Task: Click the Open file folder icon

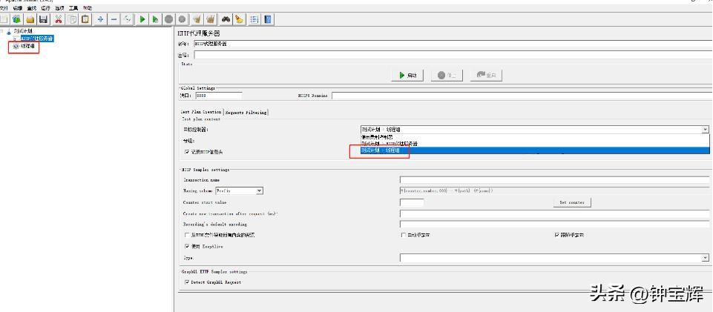Action: click(30, 19)
